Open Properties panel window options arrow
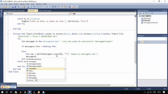This screenshot has width=168, height=94. click(162, 36)
